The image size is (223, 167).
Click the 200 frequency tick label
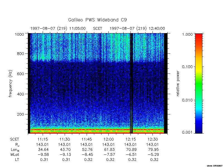[x=21, y=114]
